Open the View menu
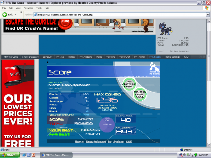The height and width of the screenshot is (158, 211). click(18, 8)
